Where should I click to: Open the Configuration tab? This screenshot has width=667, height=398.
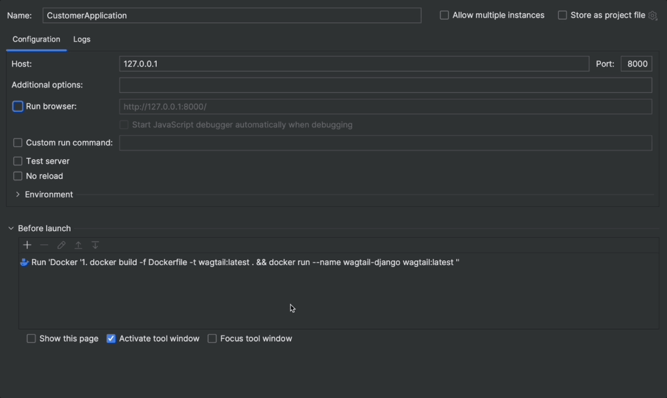click(36, 39)
